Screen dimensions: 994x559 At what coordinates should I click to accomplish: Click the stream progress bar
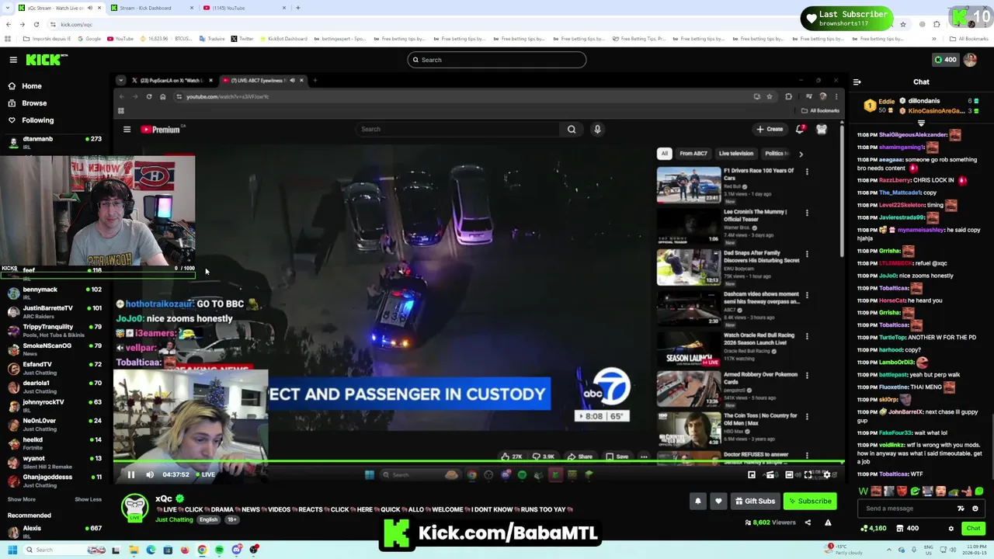tap(478, 462)
